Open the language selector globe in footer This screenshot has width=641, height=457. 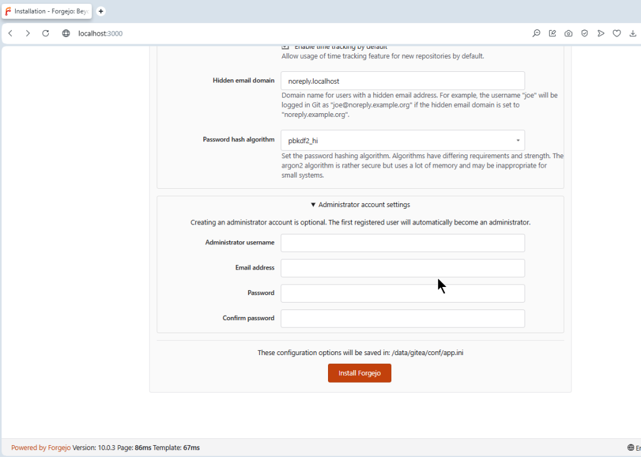631,448
